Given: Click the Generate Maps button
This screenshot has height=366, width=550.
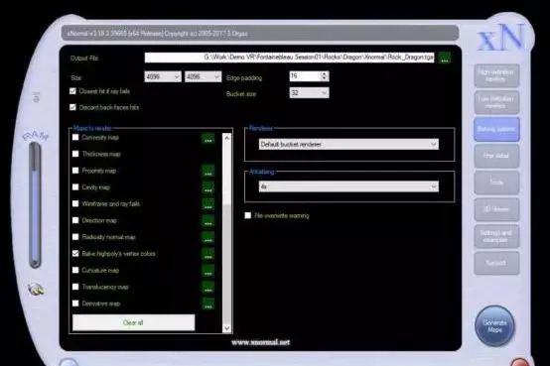Looking at the screenshot, I should click(494, 326).
